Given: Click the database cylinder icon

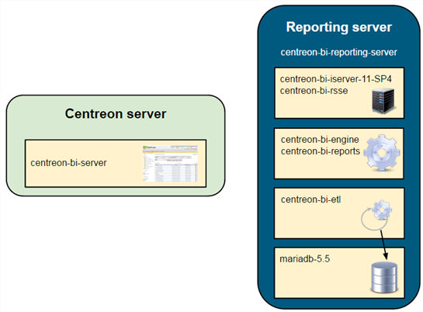Looking at the screenshot, I should [384, 277].
